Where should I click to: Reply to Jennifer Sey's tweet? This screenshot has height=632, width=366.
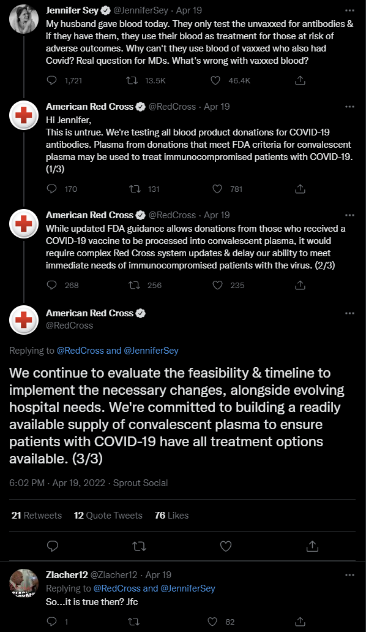52,81
